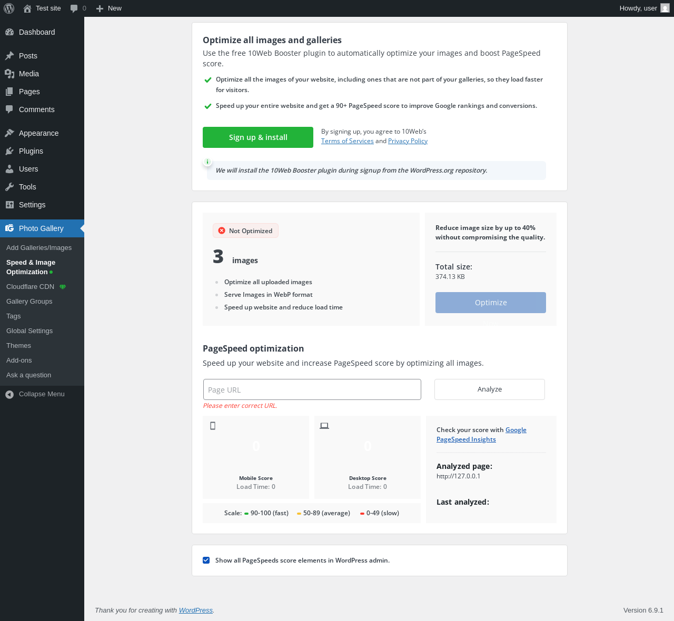Open the Users menu label
Image resolution: width=674 pixels, height=621 pixels.
tap(28, 169)
